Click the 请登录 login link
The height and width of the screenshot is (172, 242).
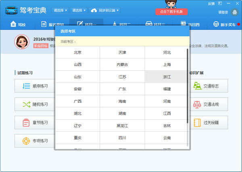click(223, 12)
